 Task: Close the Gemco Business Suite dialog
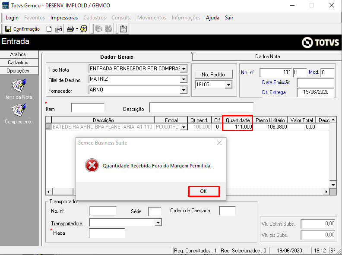tap(219, 143)
